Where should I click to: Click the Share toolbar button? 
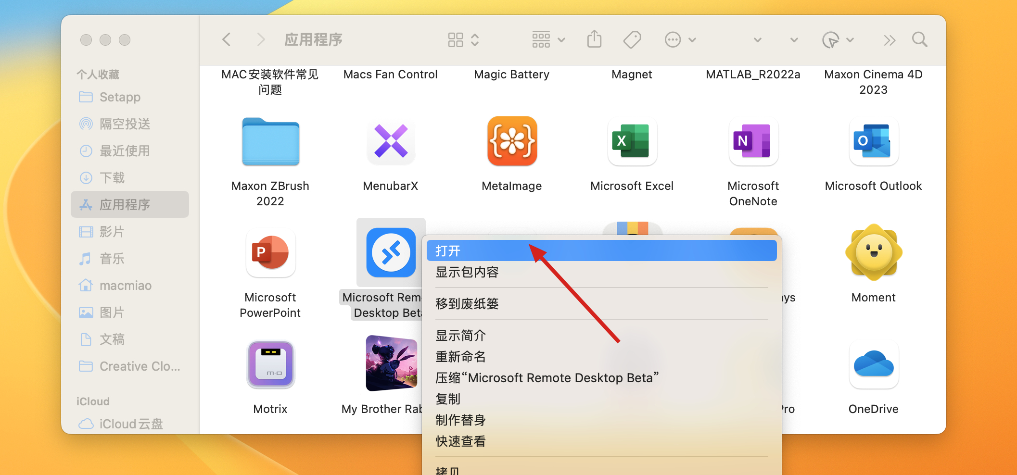(x=594, y=39)
